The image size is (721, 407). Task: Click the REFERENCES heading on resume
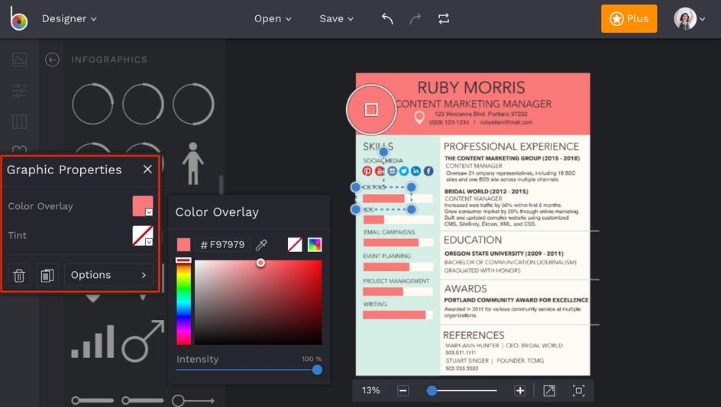[x=474, y=335]
